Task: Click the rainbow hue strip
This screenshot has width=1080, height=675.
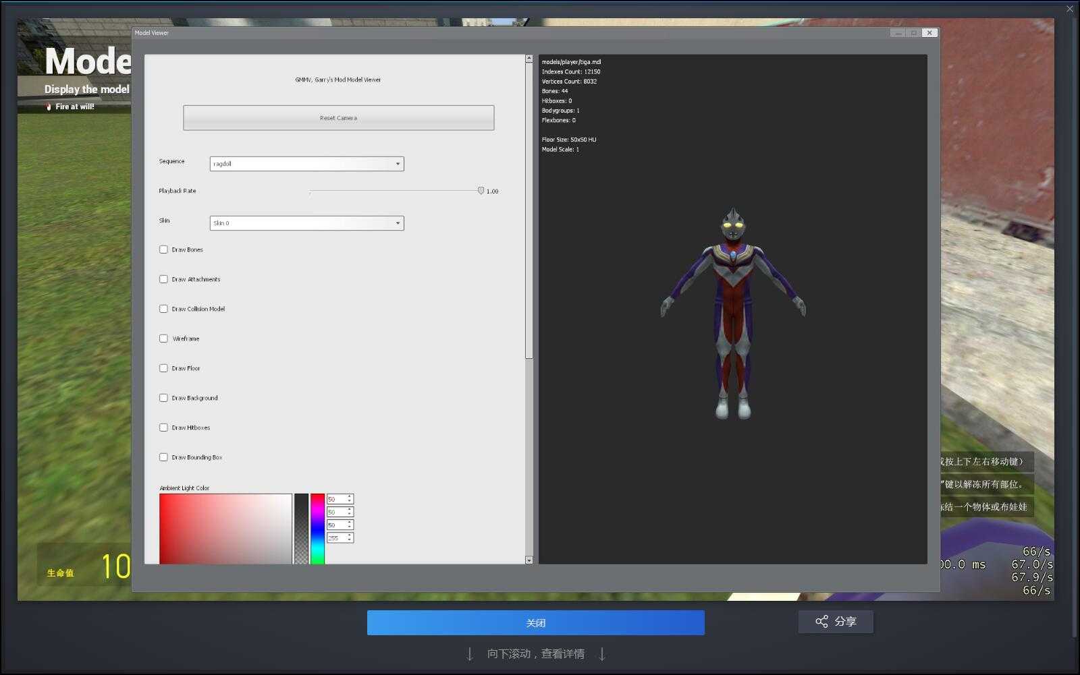Action: pyautogui.click(x=317, y=529)
